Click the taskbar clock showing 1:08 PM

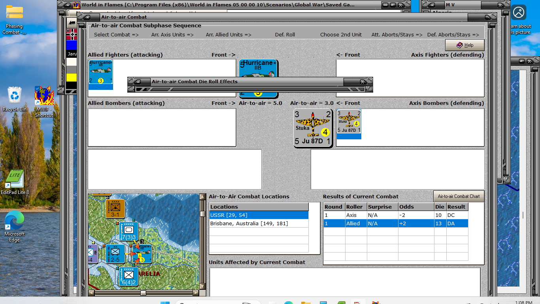point(523,302)
